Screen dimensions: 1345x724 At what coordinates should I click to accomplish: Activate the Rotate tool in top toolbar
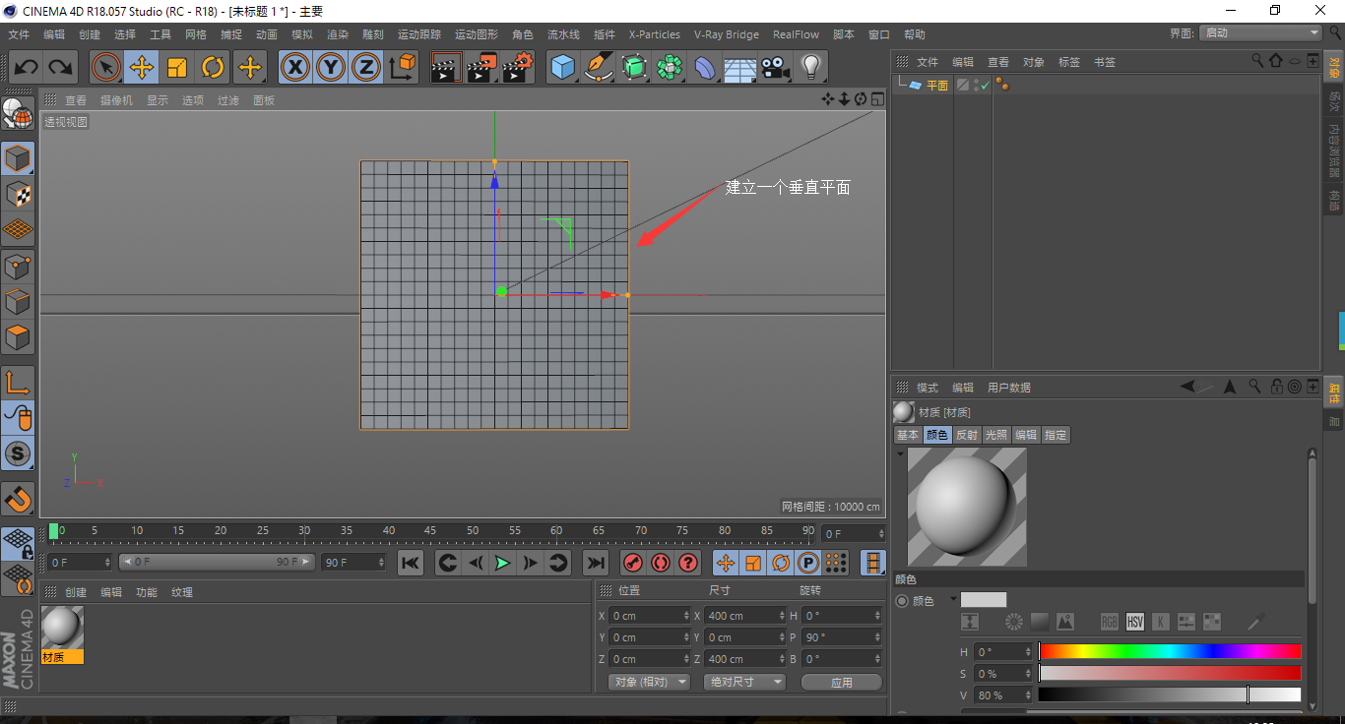point(213,67)
